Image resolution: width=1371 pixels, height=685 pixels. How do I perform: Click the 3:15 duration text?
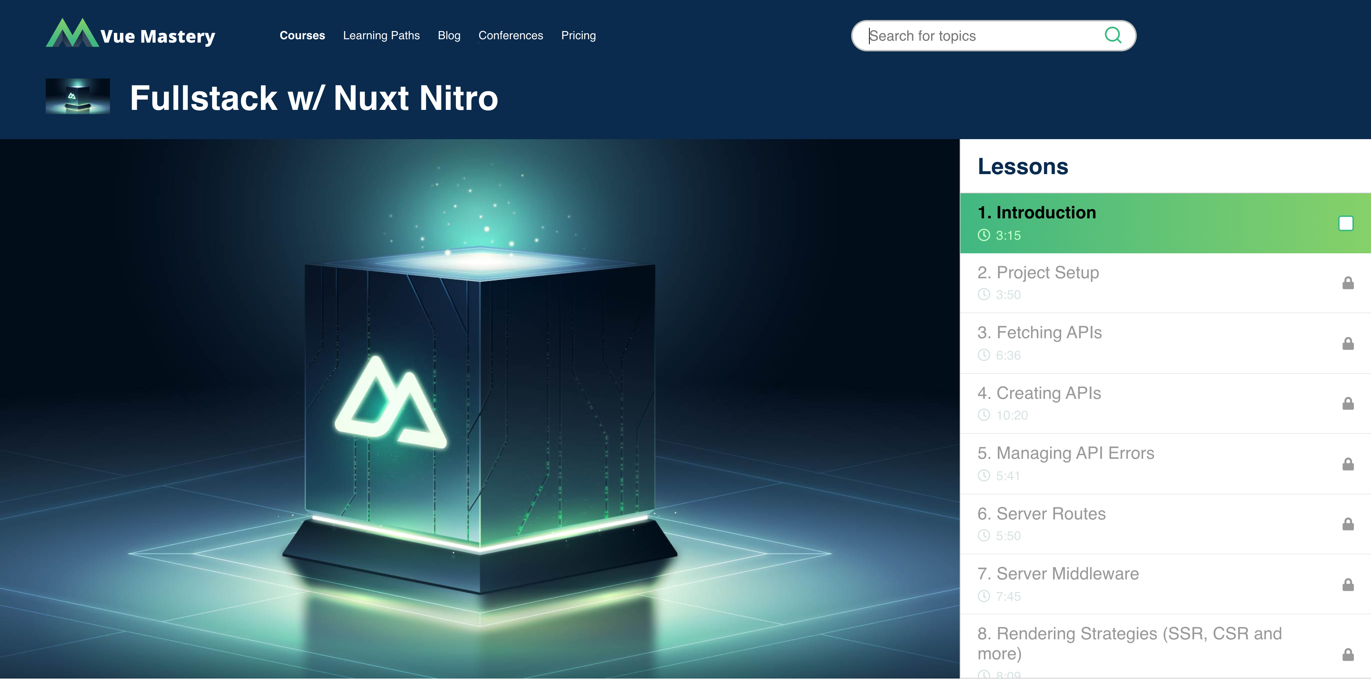(1008, 235)
